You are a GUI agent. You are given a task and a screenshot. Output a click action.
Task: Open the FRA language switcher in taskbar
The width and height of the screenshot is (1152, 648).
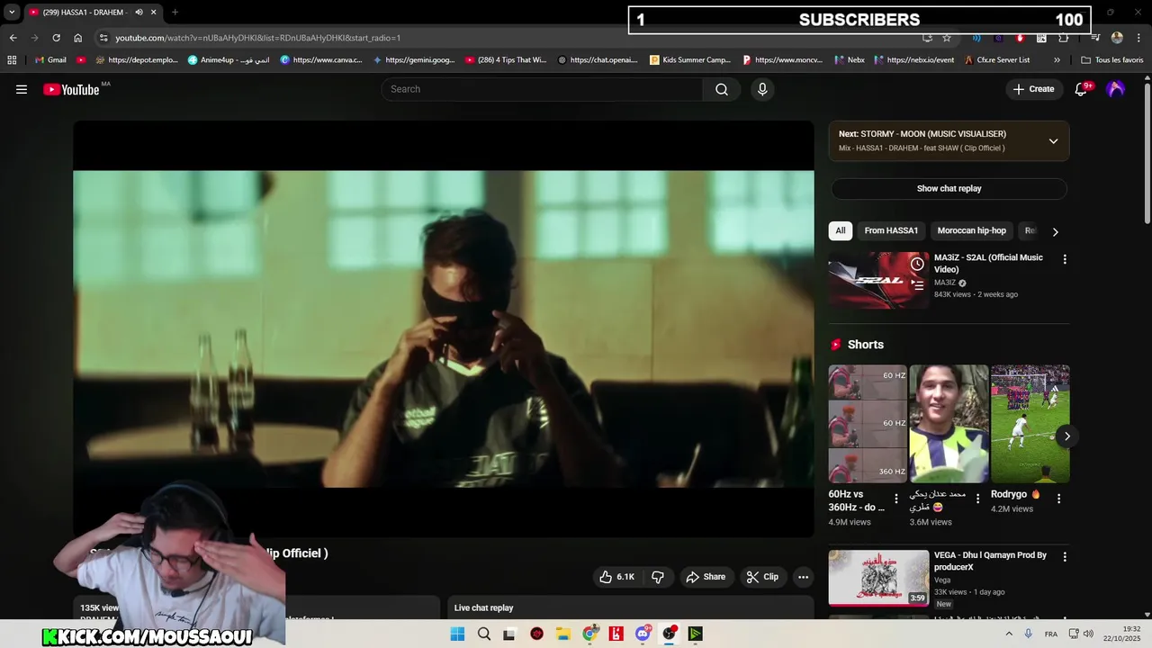1051,634
